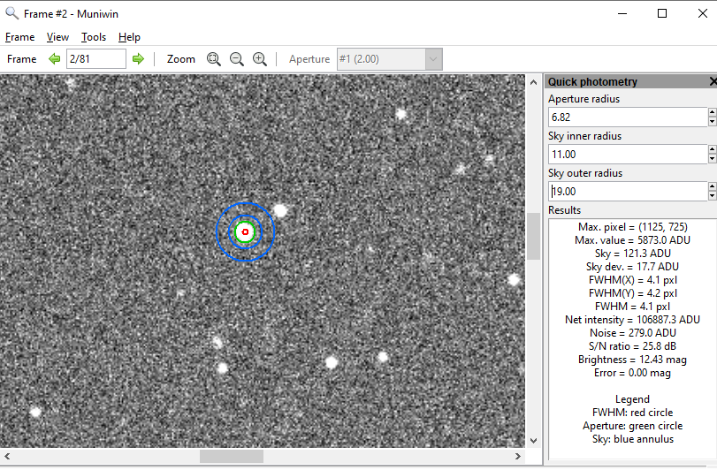The image size is (717, 470).
Task: Open the Tools menu
Action: (94, 37)
